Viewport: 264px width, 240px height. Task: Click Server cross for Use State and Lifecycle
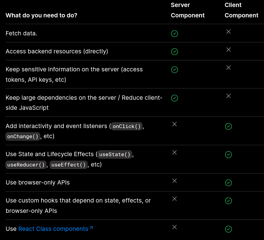[174, 152]
